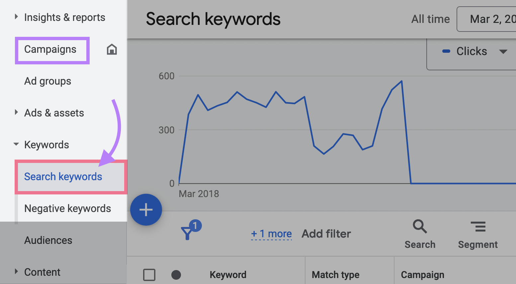Image resolution: width=516 pixels, height=284 pixels.
Task: Open the Segment icon
Action: (x=478, y=227)
